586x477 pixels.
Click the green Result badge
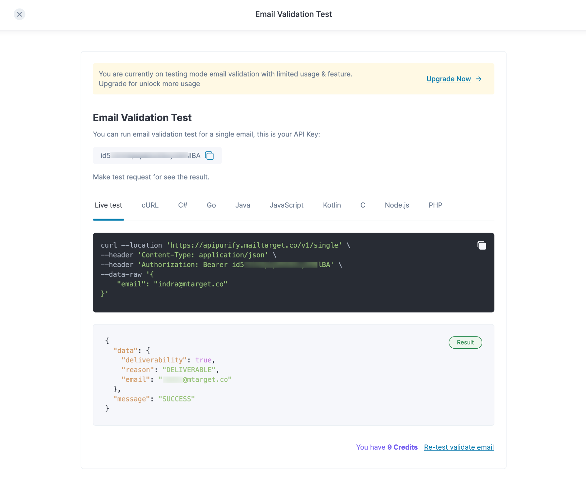pyautogui.click(x=465, y=342)
